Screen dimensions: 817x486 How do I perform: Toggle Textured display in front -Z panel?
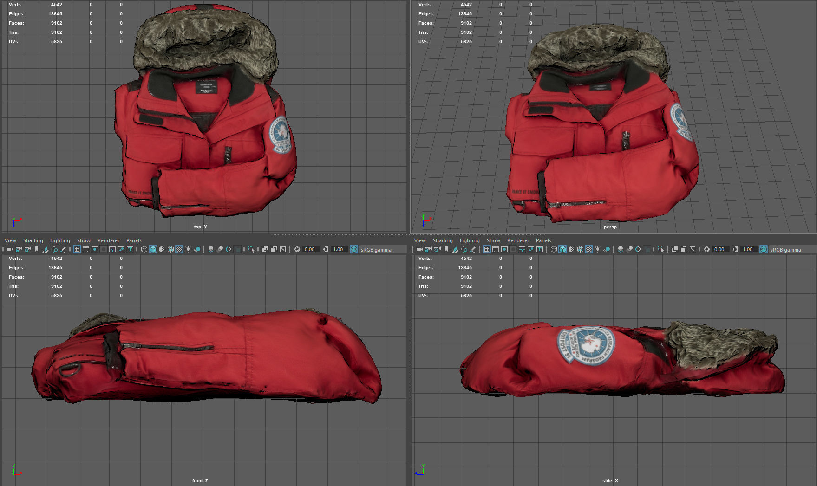click(x=179, y=249)
